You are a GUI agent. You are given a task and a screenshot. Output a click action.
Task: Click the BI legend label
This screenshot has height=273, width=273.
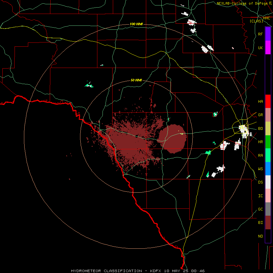click(x=260, y=223)
